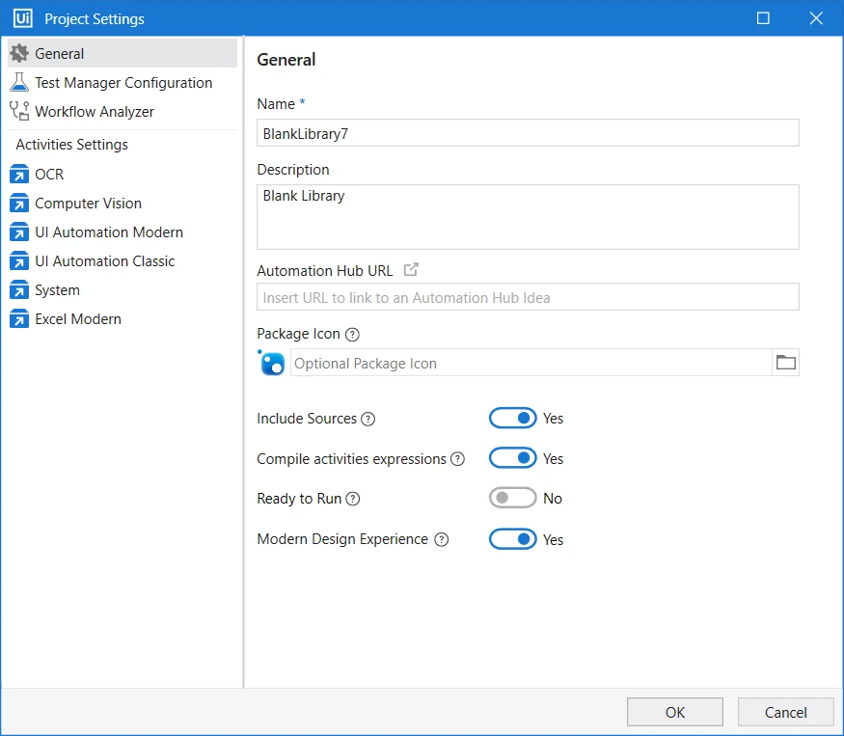Turn off Compile activities expressions toggle
This screenshot has height=736, width=844.
[512, 457]
